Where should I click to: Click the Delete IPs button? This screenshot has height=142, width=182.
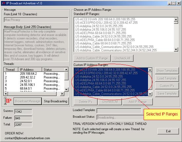(86, 102)
